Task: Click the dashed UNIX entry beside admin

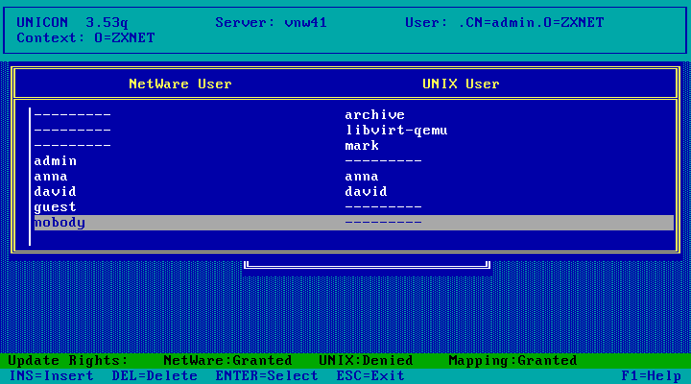Action: point(383,161)
